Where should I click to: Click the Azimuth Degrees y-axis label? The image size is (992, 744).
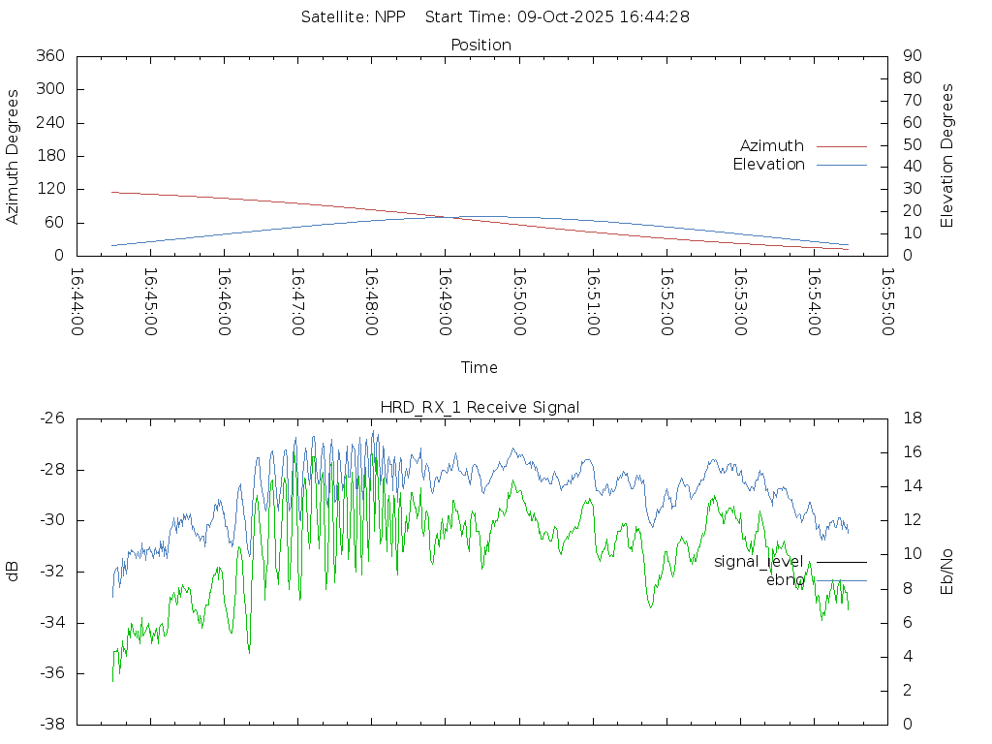pos(14,156)
